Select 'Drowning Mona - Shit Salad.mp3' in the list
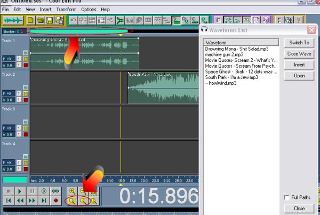This screenshot has height=215, width=320. click(x=237, y=49)
